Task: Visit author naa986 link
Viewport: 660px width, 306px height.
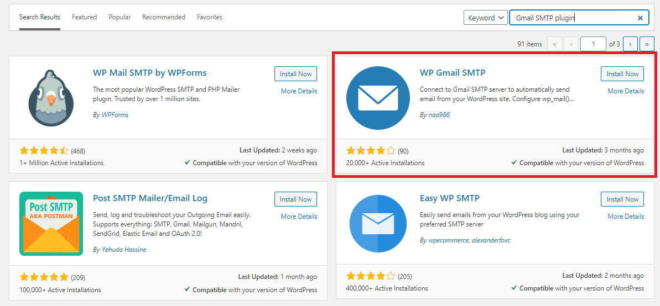Action: pyautogui.click(x=439, y=114)
